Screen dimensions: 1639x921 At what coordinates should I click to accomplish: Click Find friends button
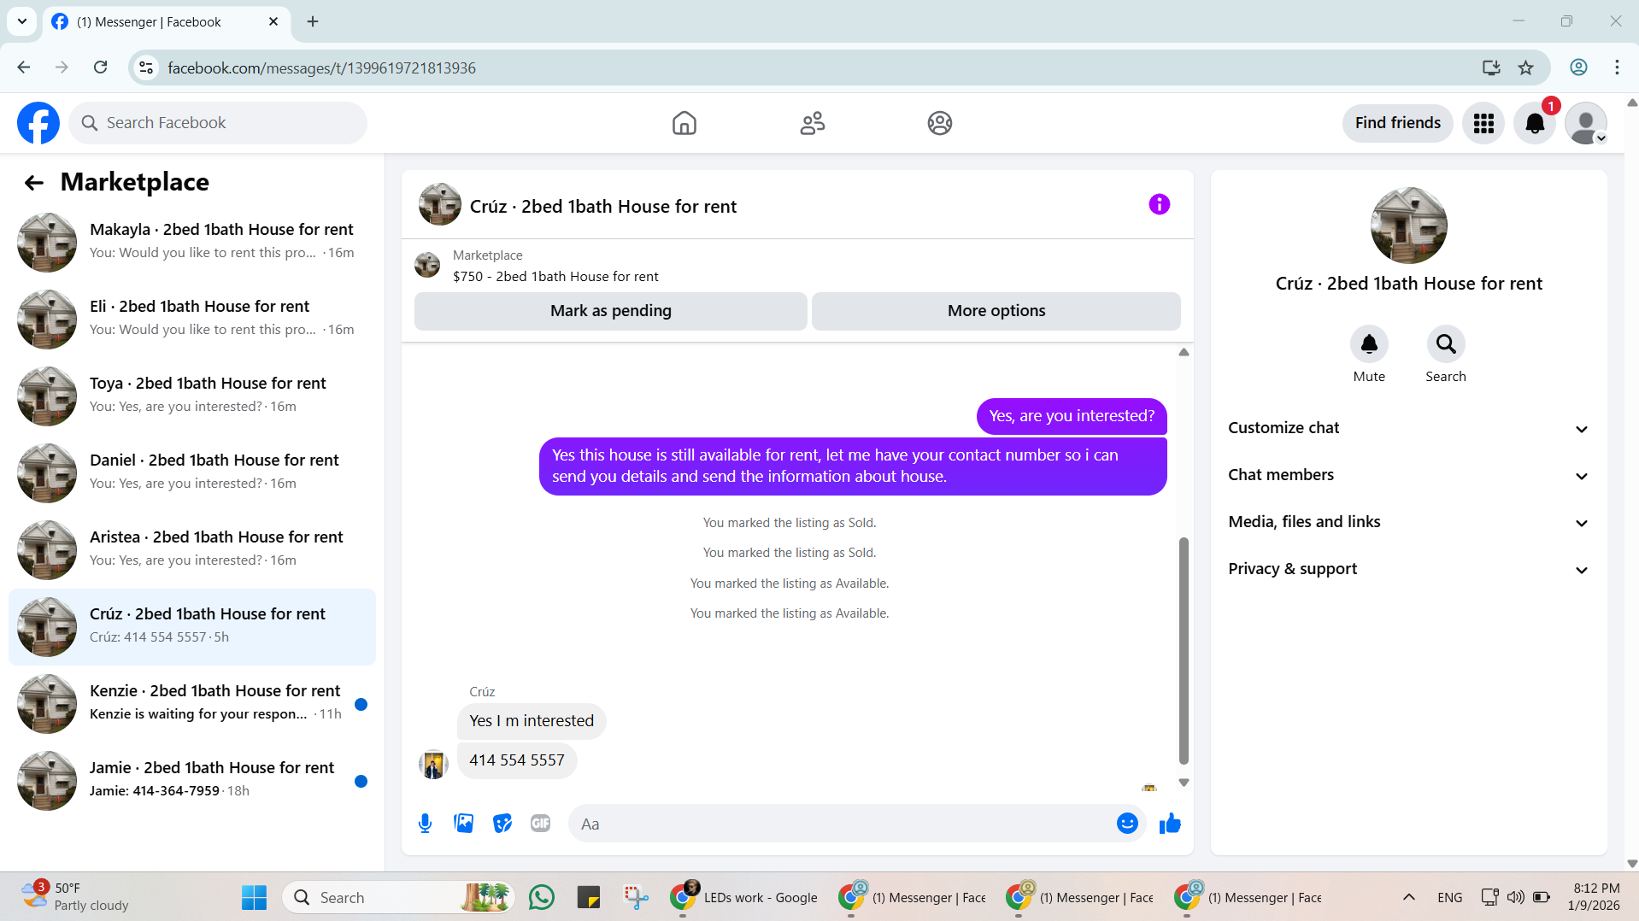1397,123
